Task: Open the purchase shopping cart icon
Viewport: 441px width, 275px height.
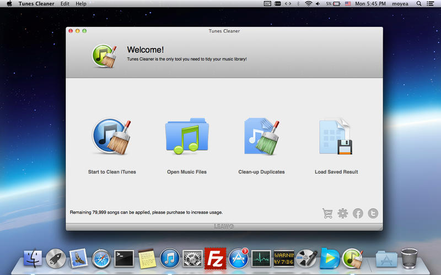Action: (327, 213)
